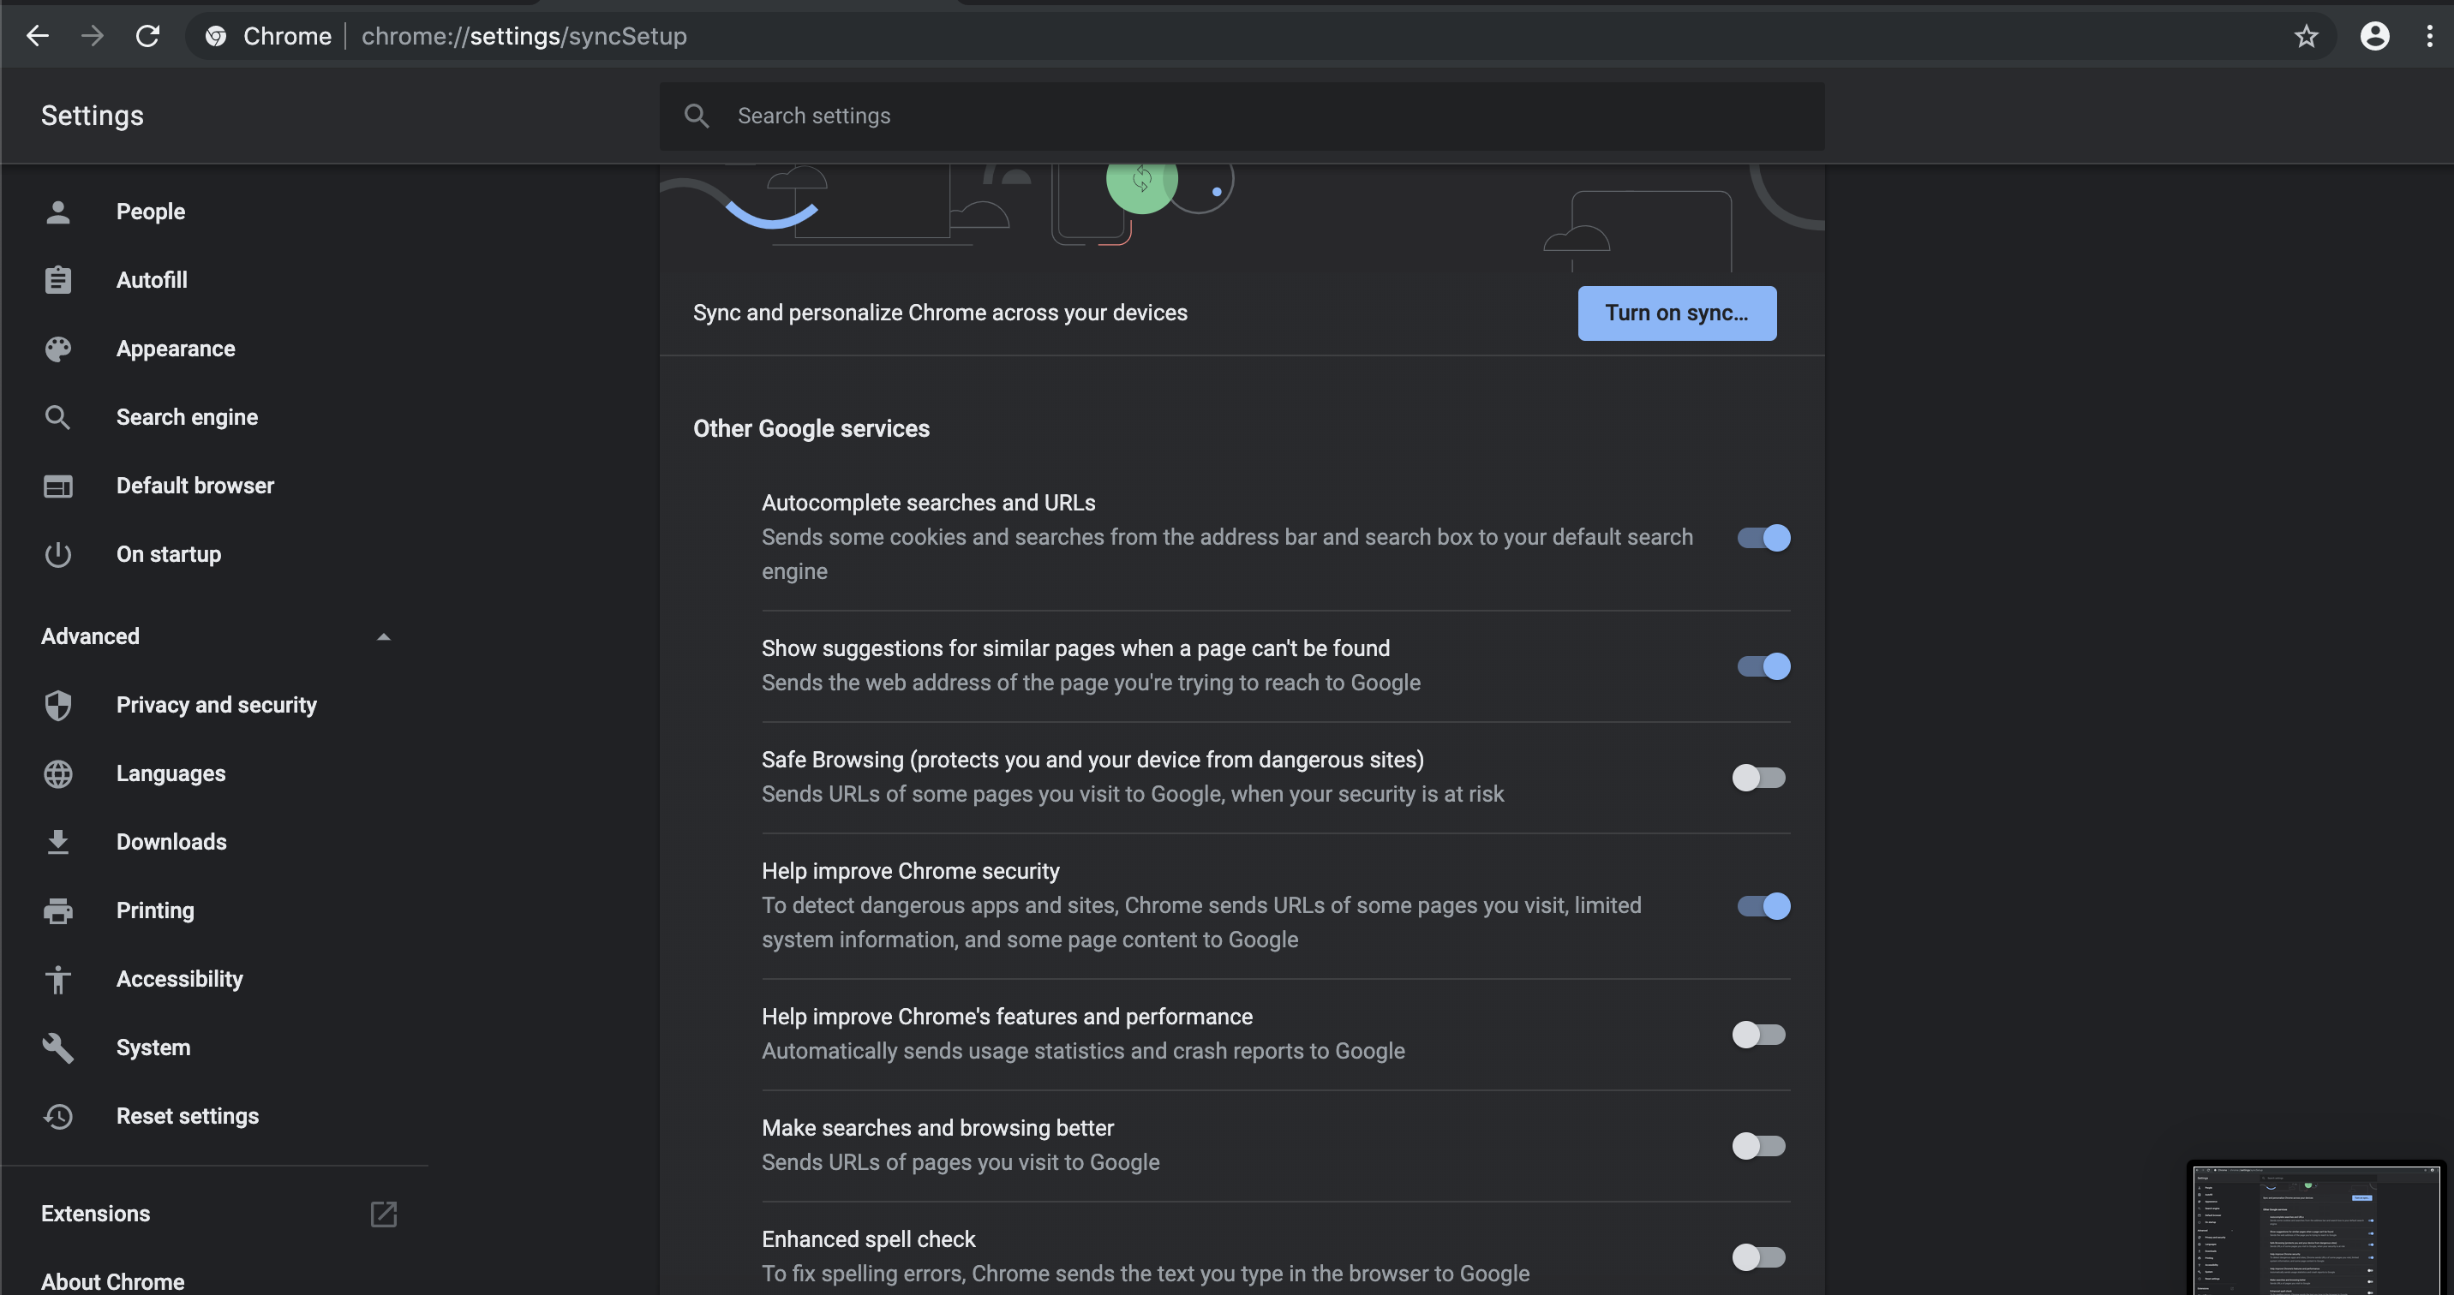Reload the page with the refresh icon

[147, 36]
